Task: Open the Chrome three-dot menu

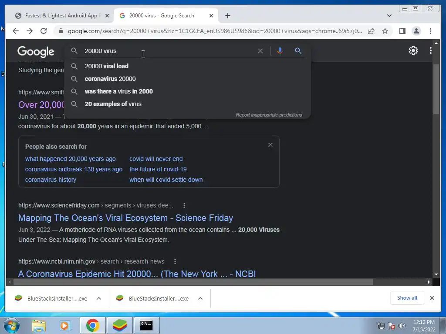Action: 431,31
